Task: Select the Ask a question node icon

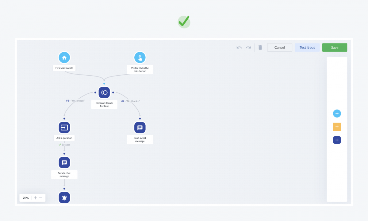Action: click(64, 127)
